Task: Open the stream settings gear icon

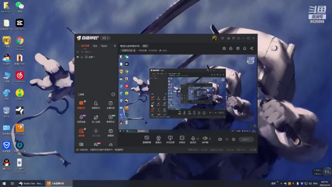Action: pyautogui.click(x=234, y=139)
